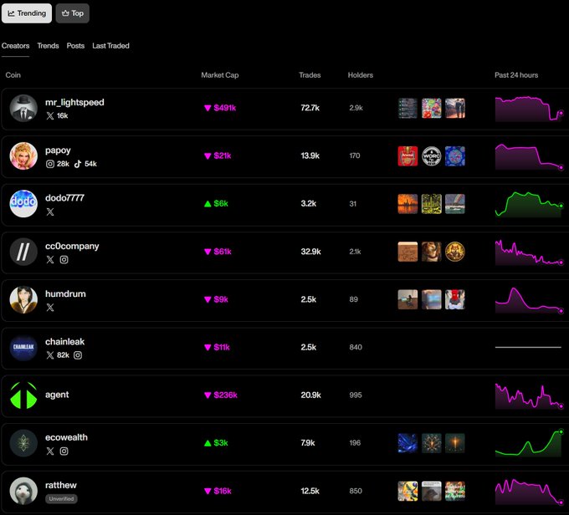This screenshot has width=569, height=515.
Task: Open dodo7777's orange sunset thumbnail
Action: tap(408, 204)
